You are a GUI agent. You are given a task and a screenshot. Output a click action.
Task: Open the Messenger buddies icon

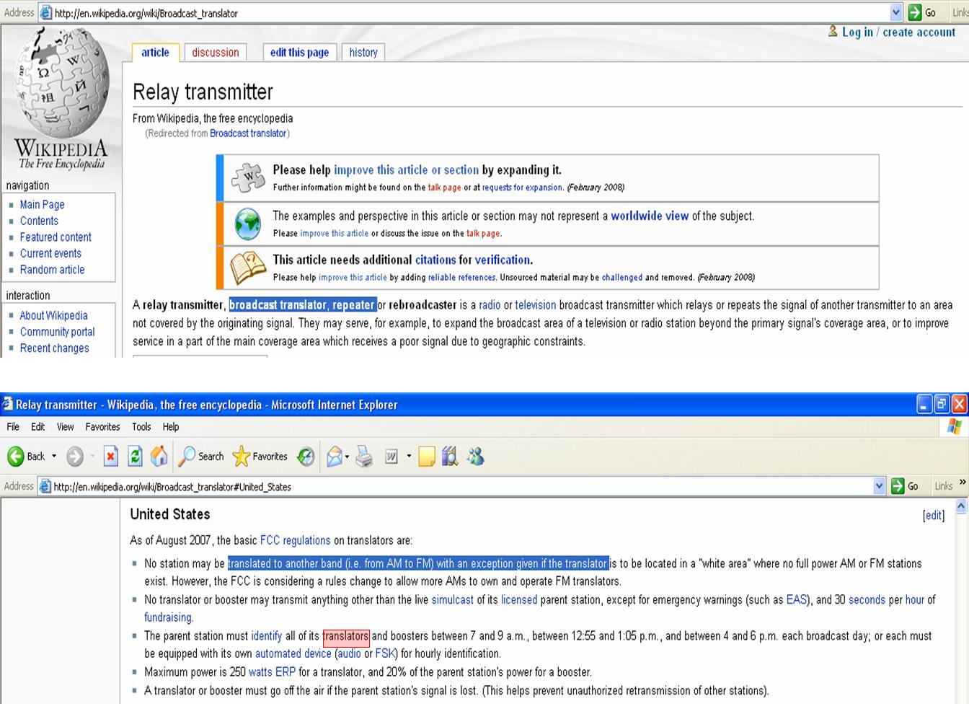476,457
